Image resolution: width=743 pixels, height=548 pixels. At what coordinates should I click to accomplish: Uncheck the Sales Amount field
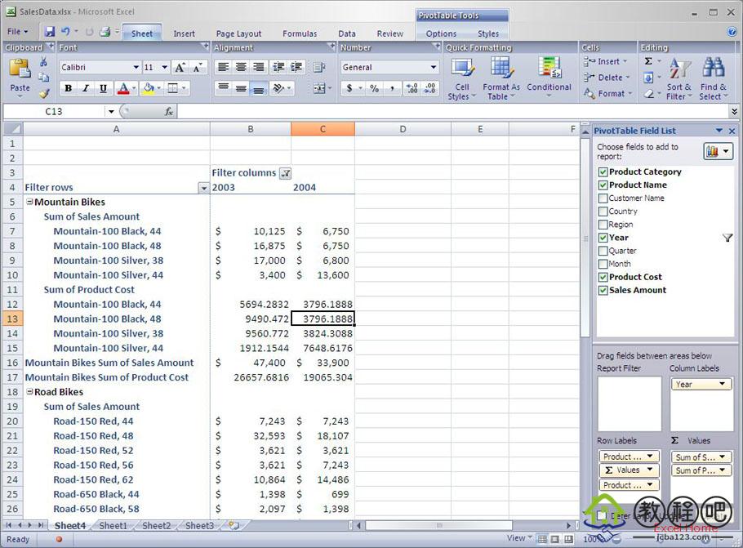603,291
